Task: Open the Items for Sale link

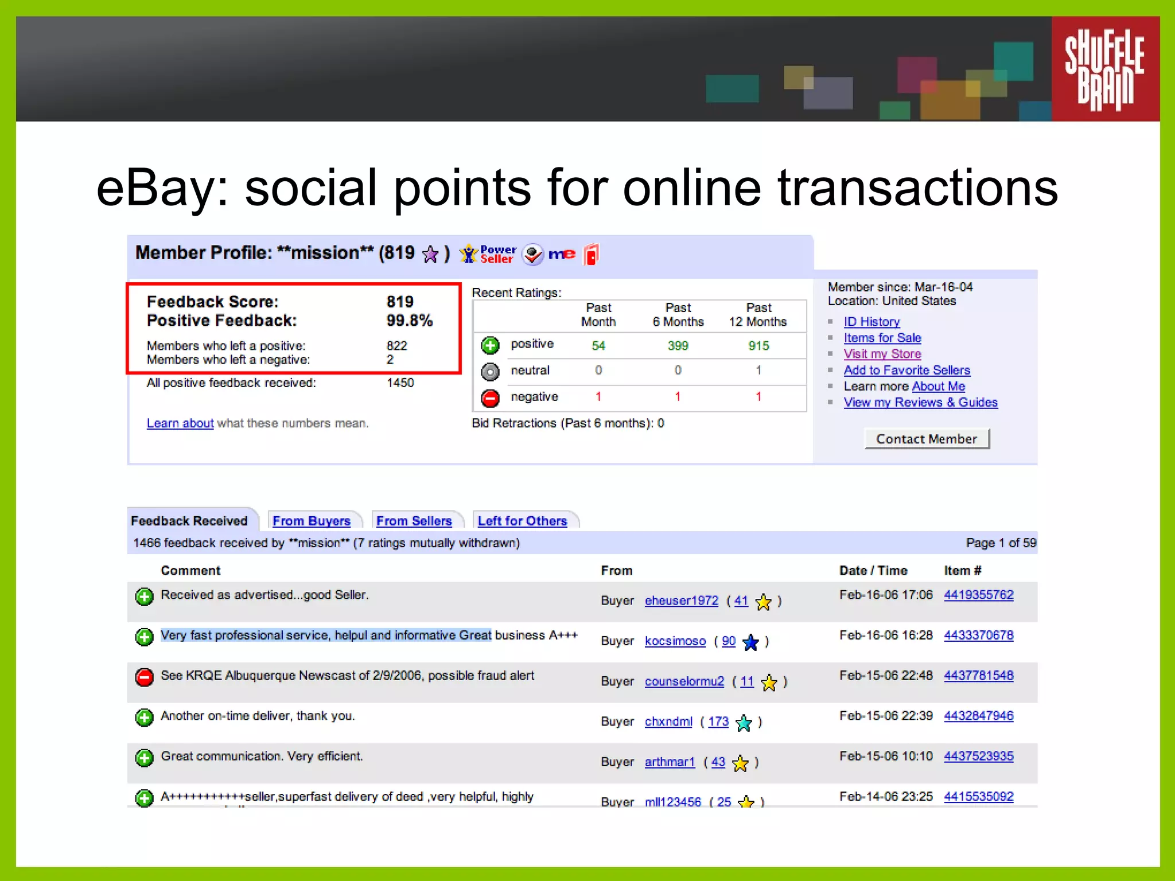Action: [x=882, y=338]
